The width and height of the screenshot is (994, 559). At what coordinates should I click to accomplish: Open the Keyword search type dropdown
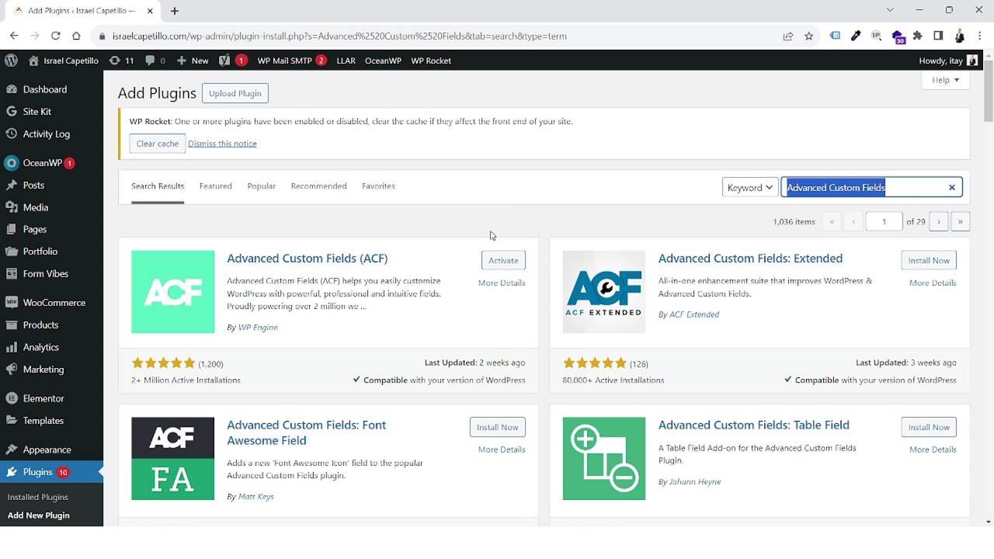tap(750, 187)
